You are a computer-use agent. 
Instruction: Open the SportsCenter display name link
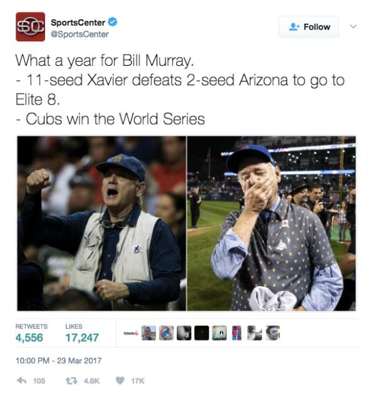point(78,23)
